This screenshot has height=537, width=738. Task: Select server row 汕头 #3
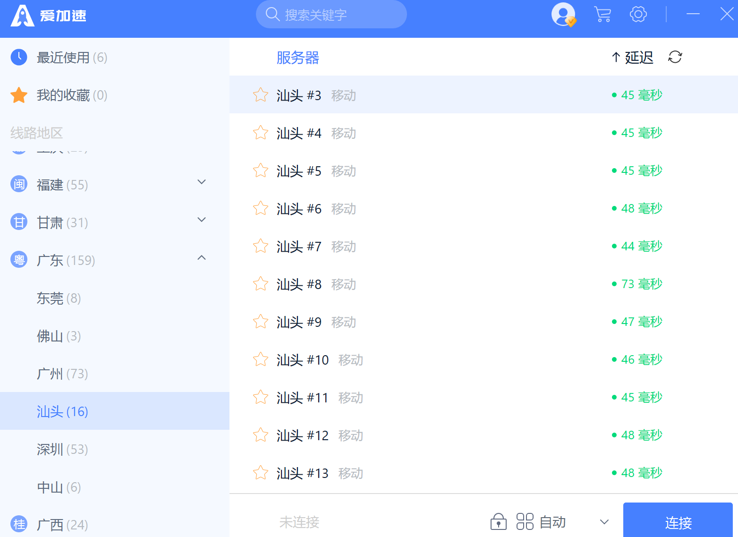tap(484, 94)
